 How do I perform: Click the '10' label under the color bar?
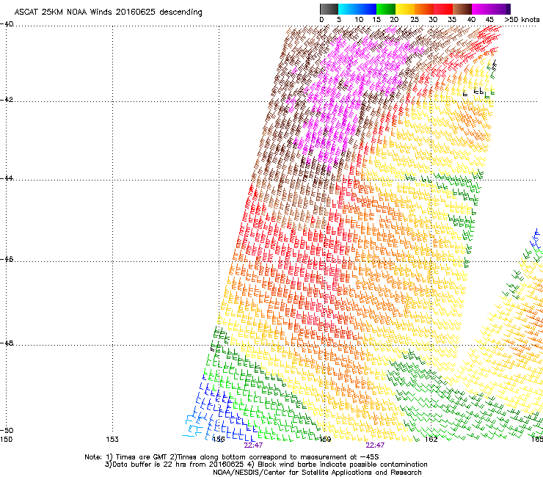[359, 20]
